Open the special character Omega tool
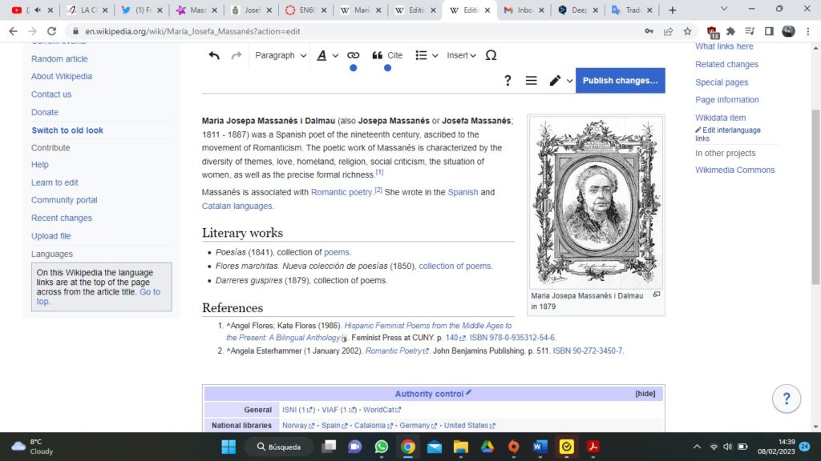 491,55
